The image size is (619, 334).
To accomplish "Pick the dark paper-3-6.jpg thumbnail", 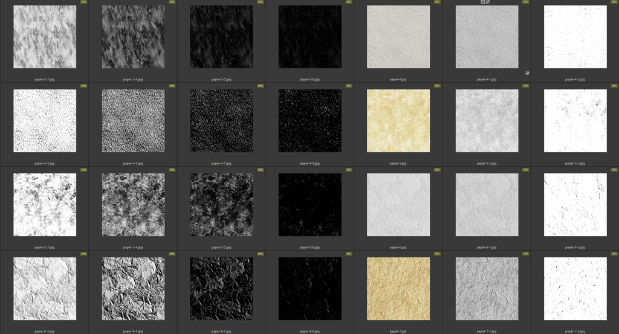I will click(310, 37).
